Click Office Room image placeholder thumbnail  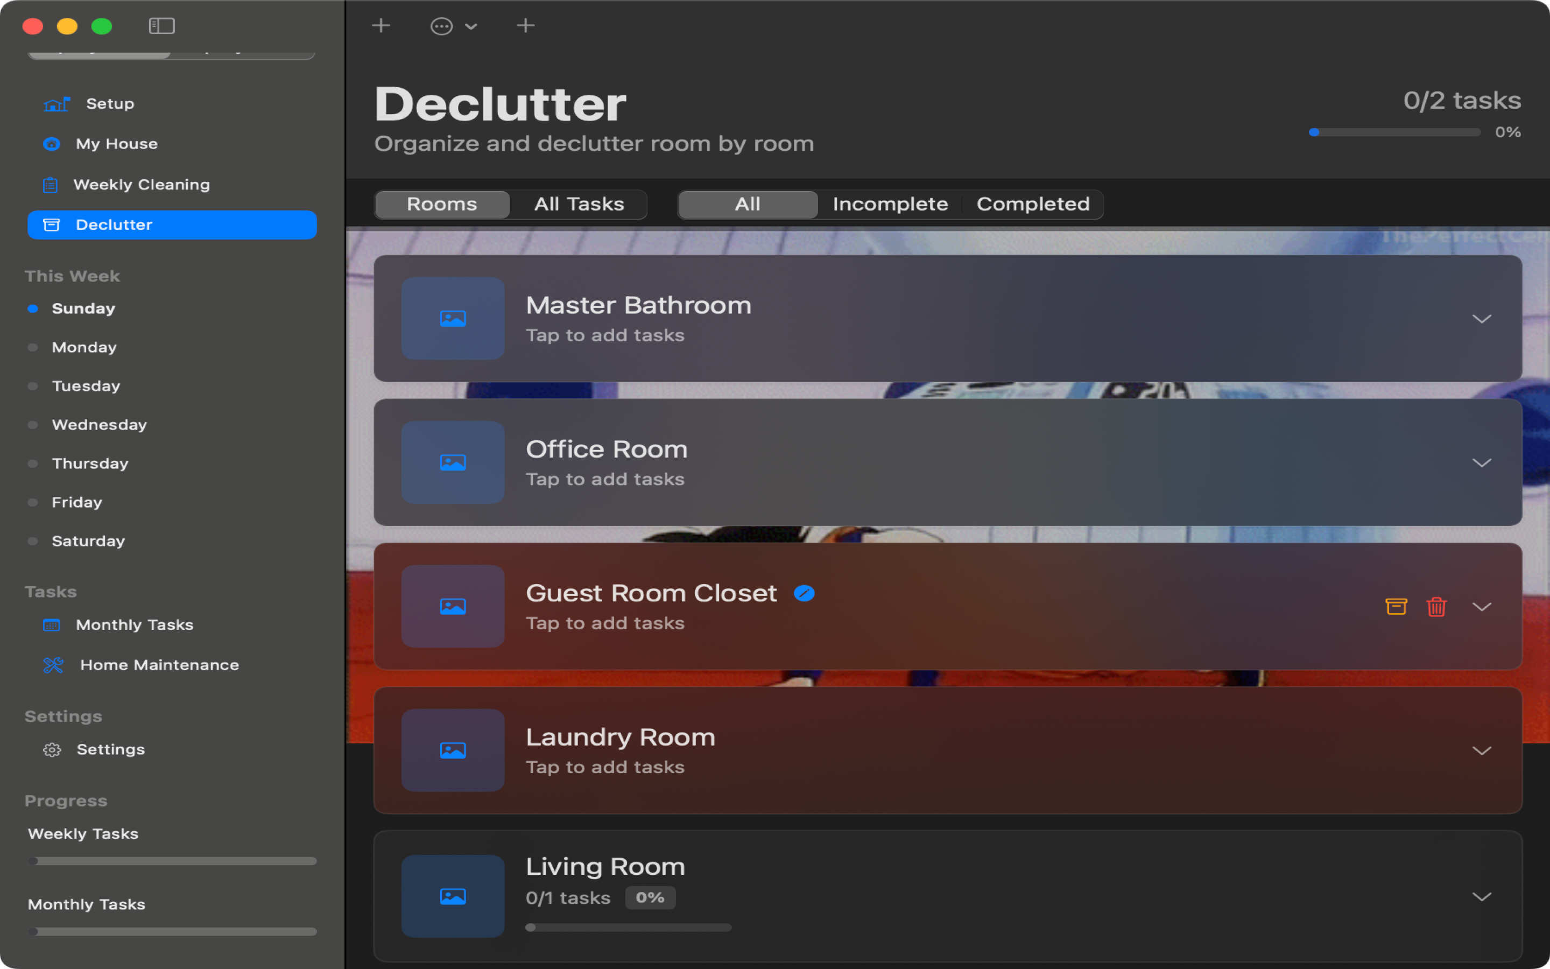coord(453,462)
